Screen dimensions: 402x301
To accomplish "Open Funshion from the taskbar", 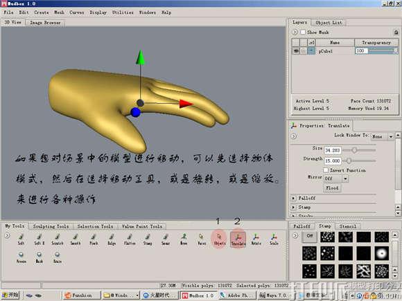I will pos(82,295).
